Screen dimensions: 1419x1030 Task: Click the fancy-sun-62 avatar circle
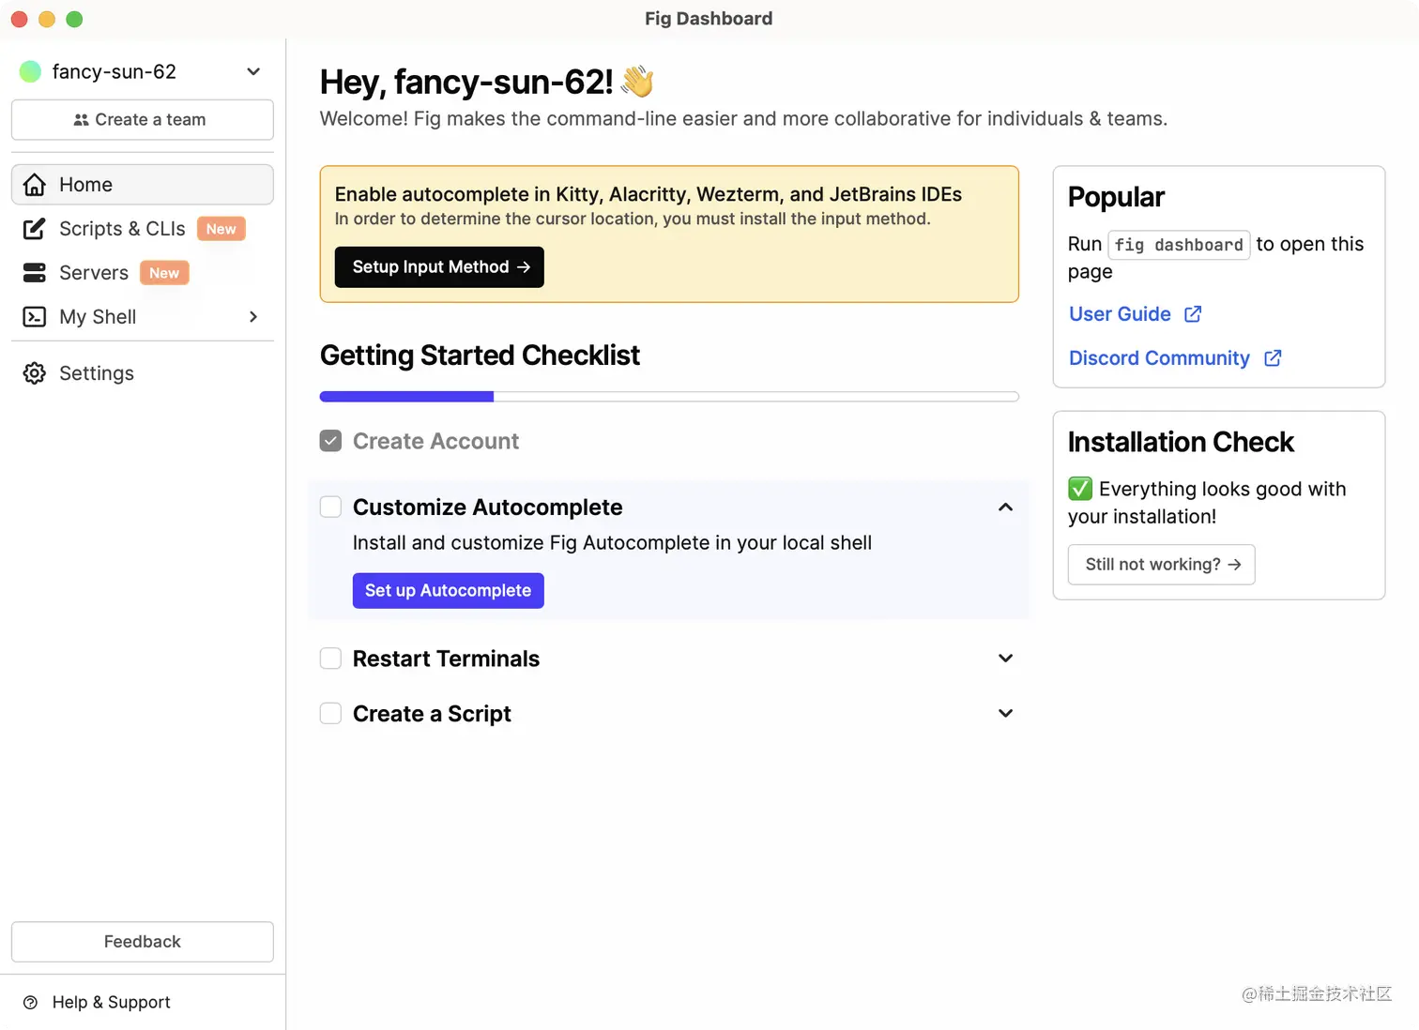31,72
